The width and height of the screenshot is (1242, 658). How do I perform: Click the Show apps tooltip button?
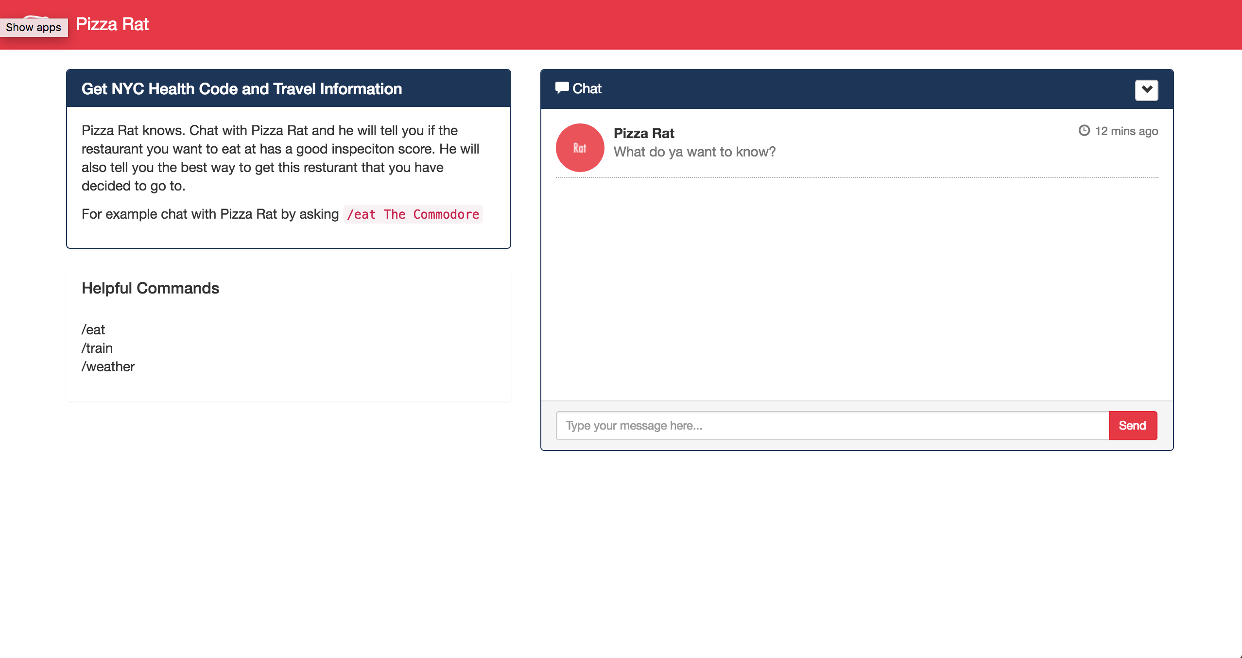[x=34, y=27]
